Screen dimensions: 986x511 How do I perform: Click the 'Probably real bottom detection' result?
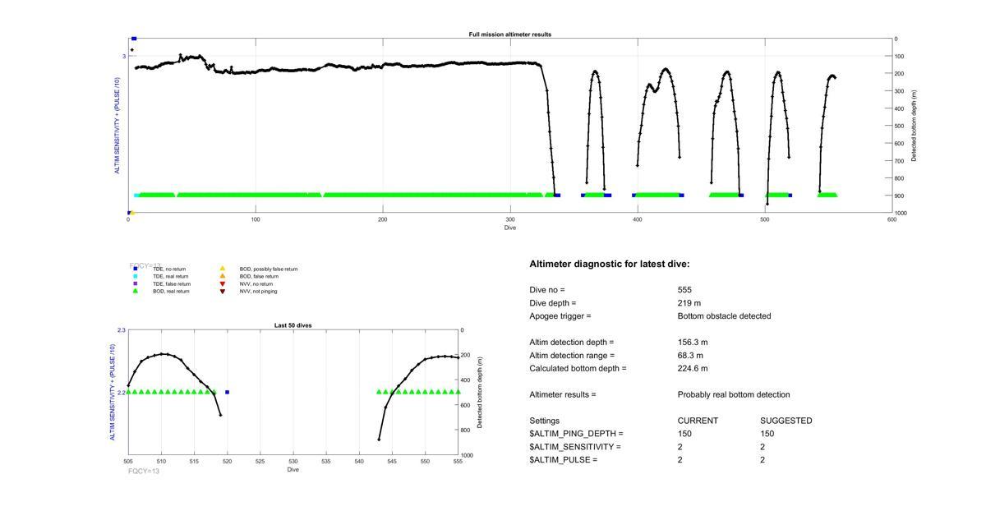pyautogui.click(x=734, y=395)
